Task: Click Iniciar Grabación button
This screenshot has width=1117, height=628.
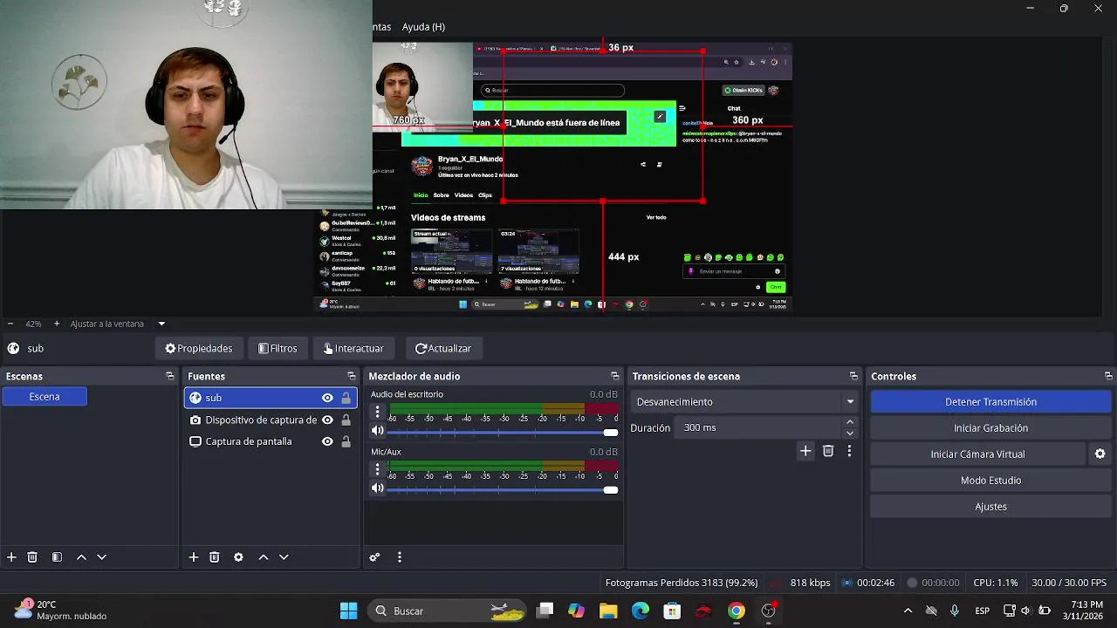Action: pos(990,428)
